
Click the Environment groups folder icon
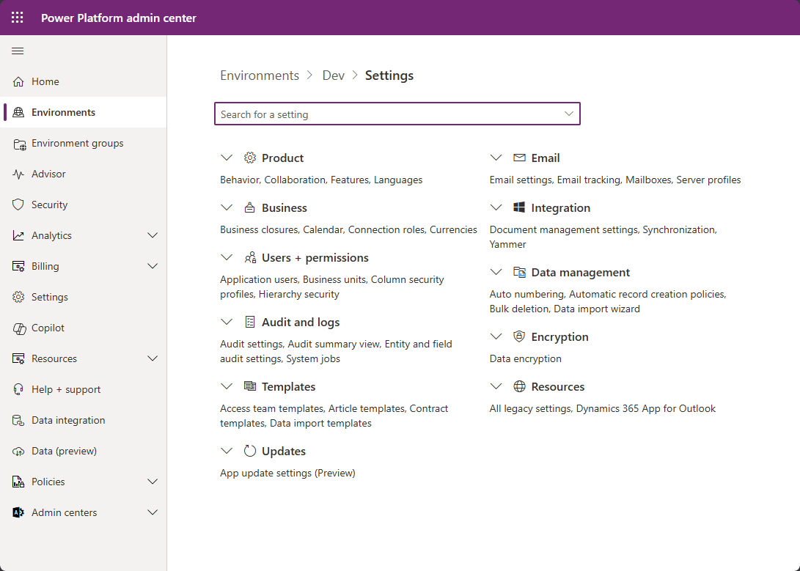[19, 144]
